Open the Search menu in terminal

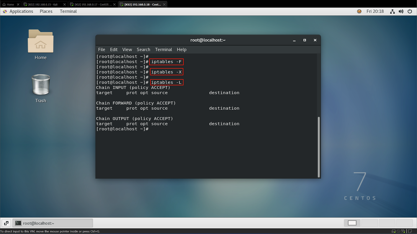coord(143,49)
